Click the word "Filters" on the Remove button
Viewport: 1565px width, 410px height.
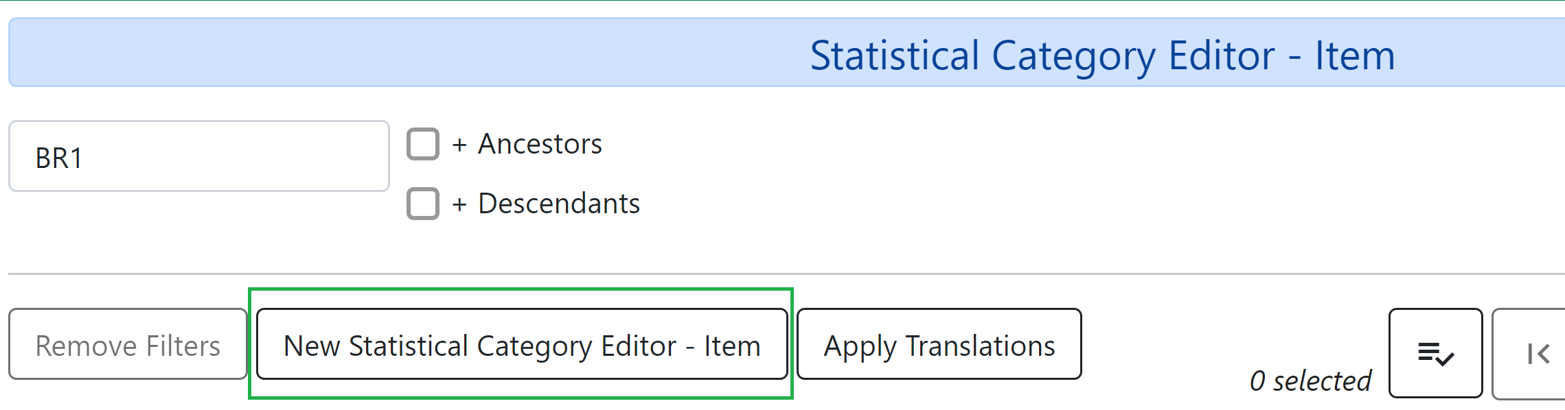point(183,346)
